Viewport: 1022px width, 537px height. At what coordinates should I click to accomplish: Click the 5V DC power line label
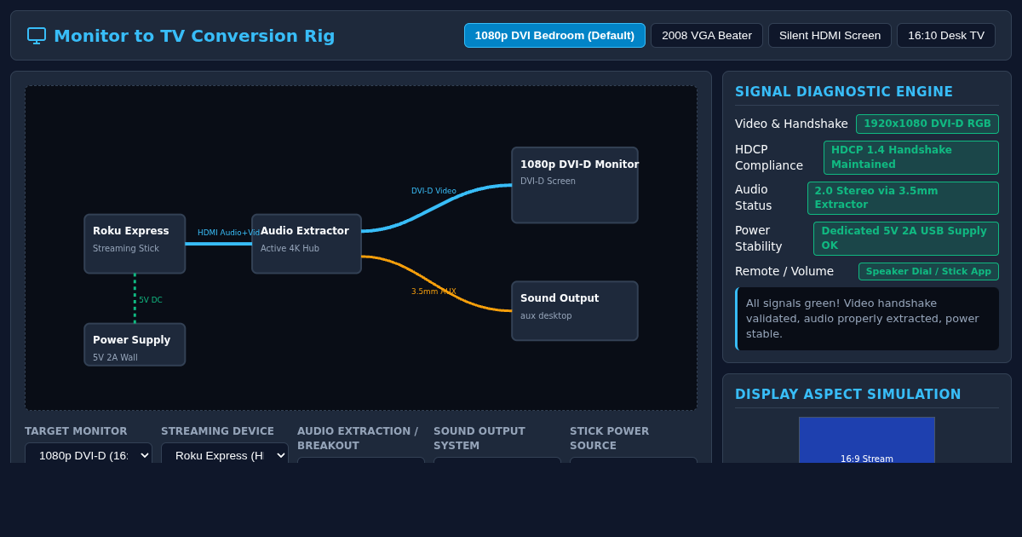click(x=151, y=300)
